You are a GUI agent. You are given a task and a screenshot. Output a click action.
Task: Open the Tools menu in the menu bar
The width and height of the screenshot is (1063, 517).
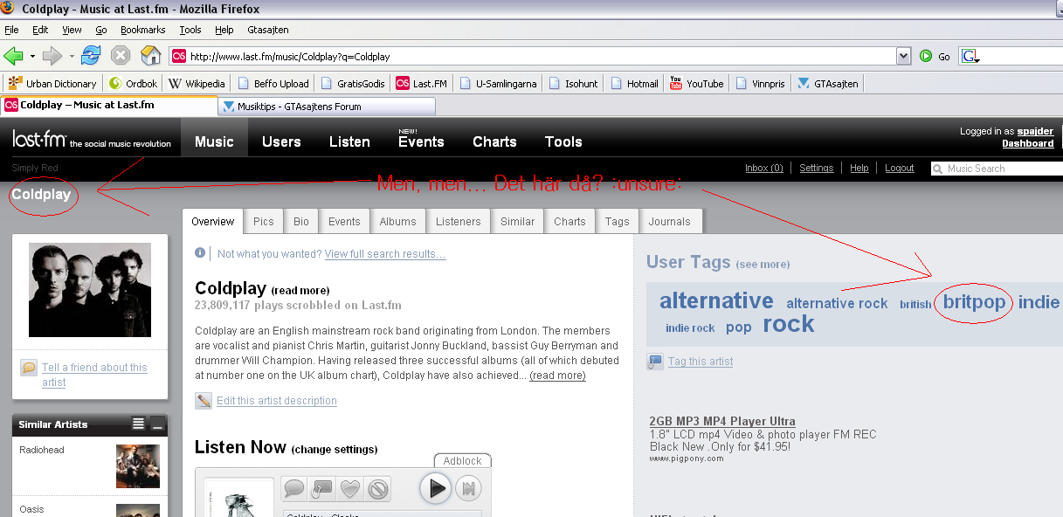[x=190, y=30]
